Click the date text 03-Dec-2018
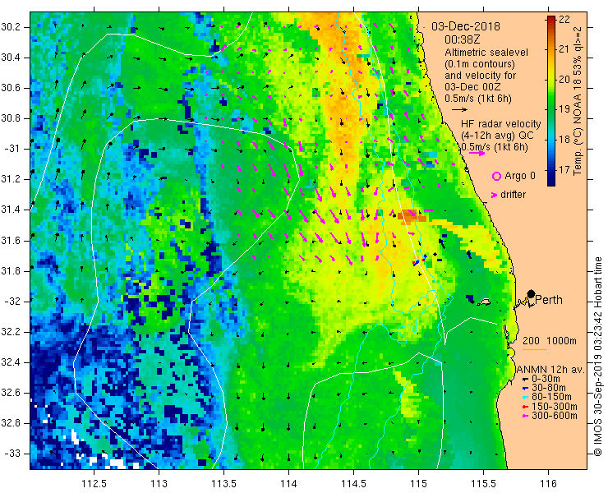 click(466, 26)
